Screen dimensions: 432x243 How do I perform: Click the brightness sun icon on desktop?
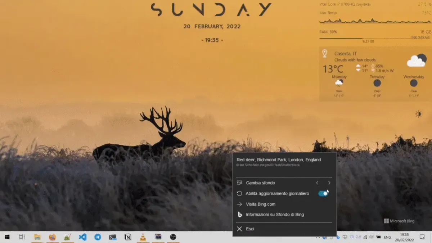click(418, 114)
